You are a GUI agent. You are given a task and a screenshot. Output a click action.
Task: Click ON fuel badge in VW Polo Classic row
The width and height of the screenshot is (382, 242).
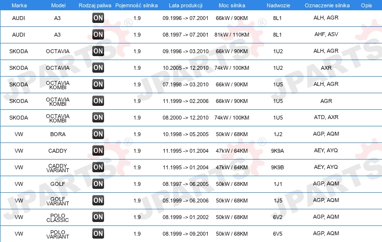click(x=98, y=217)
